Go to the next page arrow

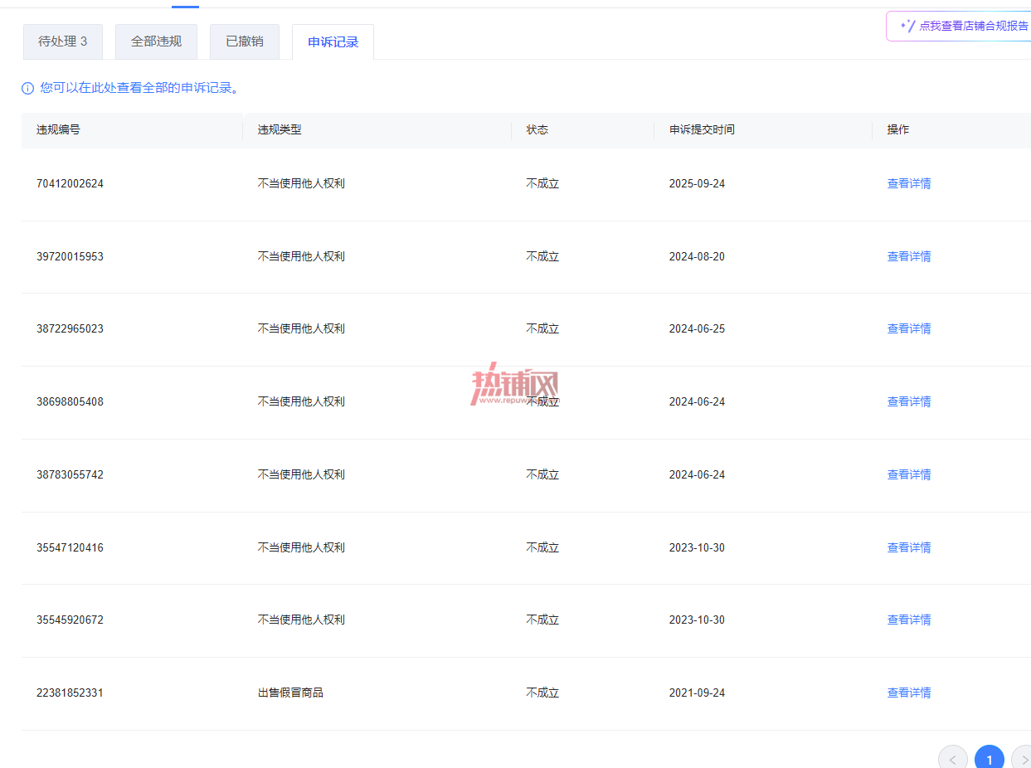coord(1022,759)
